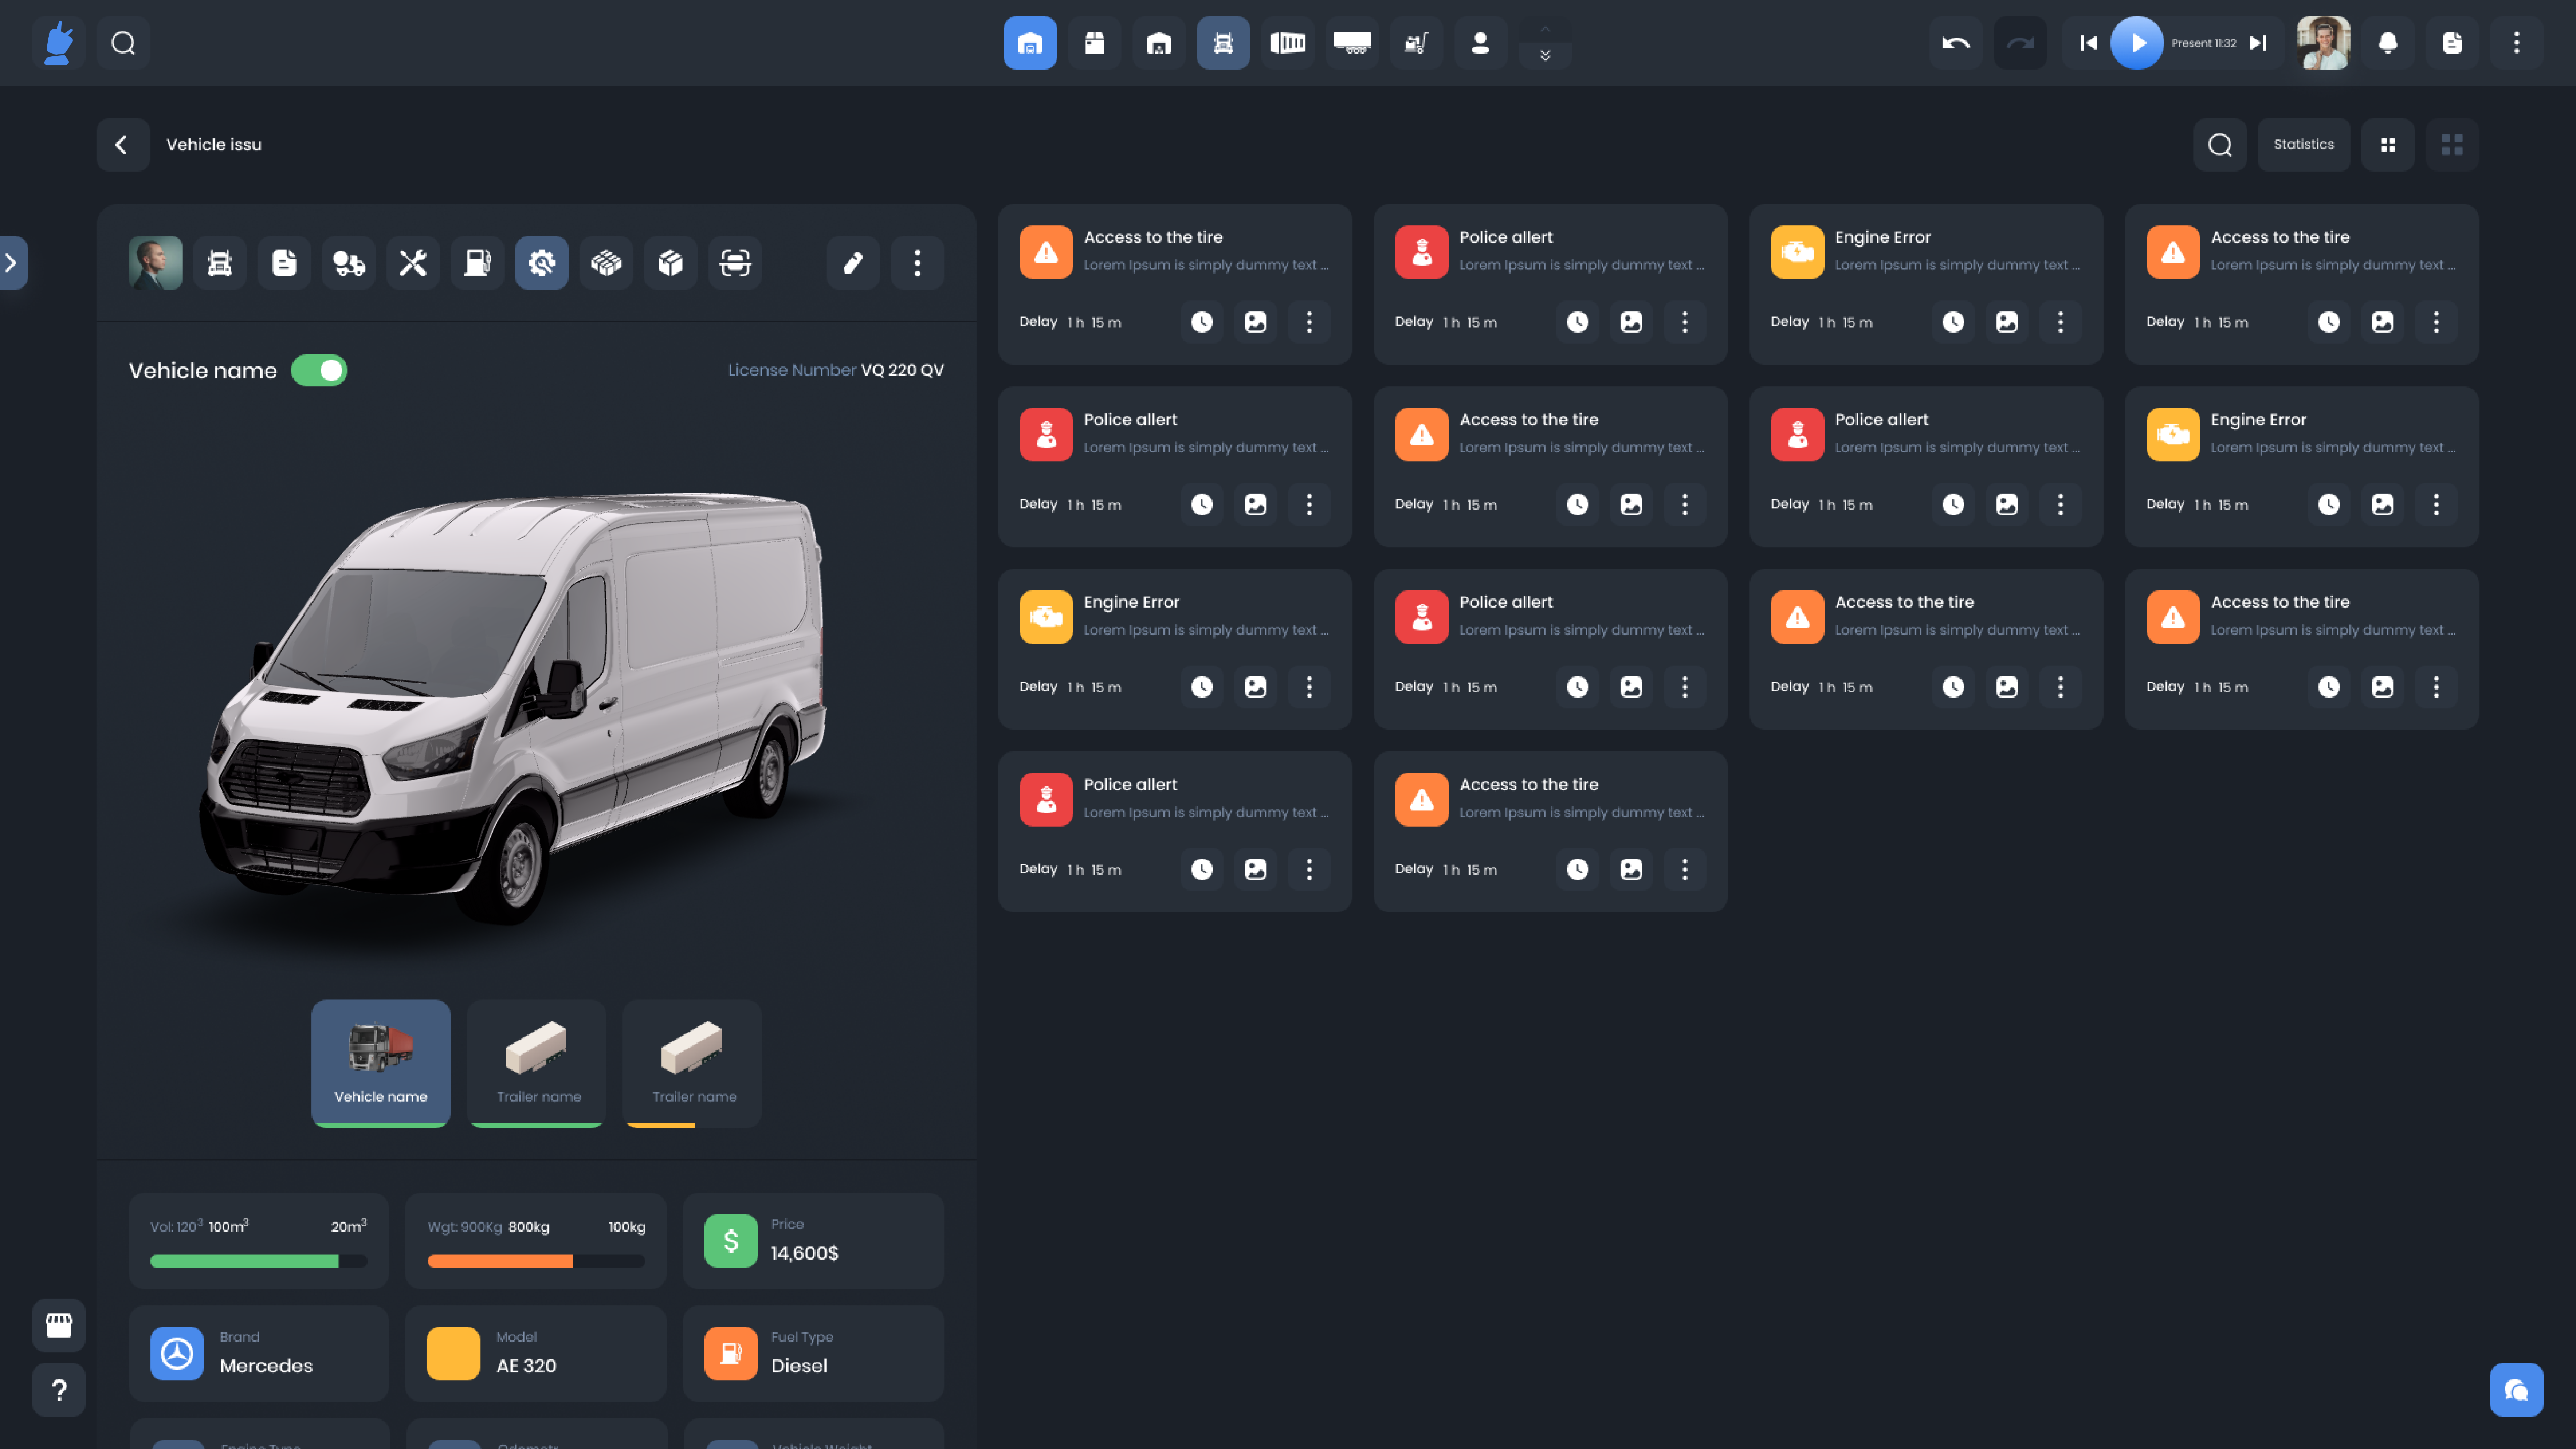Select the vehicle issues gear icon
The height and width of the screenshot is (1449, 2576).
point(542,263)
